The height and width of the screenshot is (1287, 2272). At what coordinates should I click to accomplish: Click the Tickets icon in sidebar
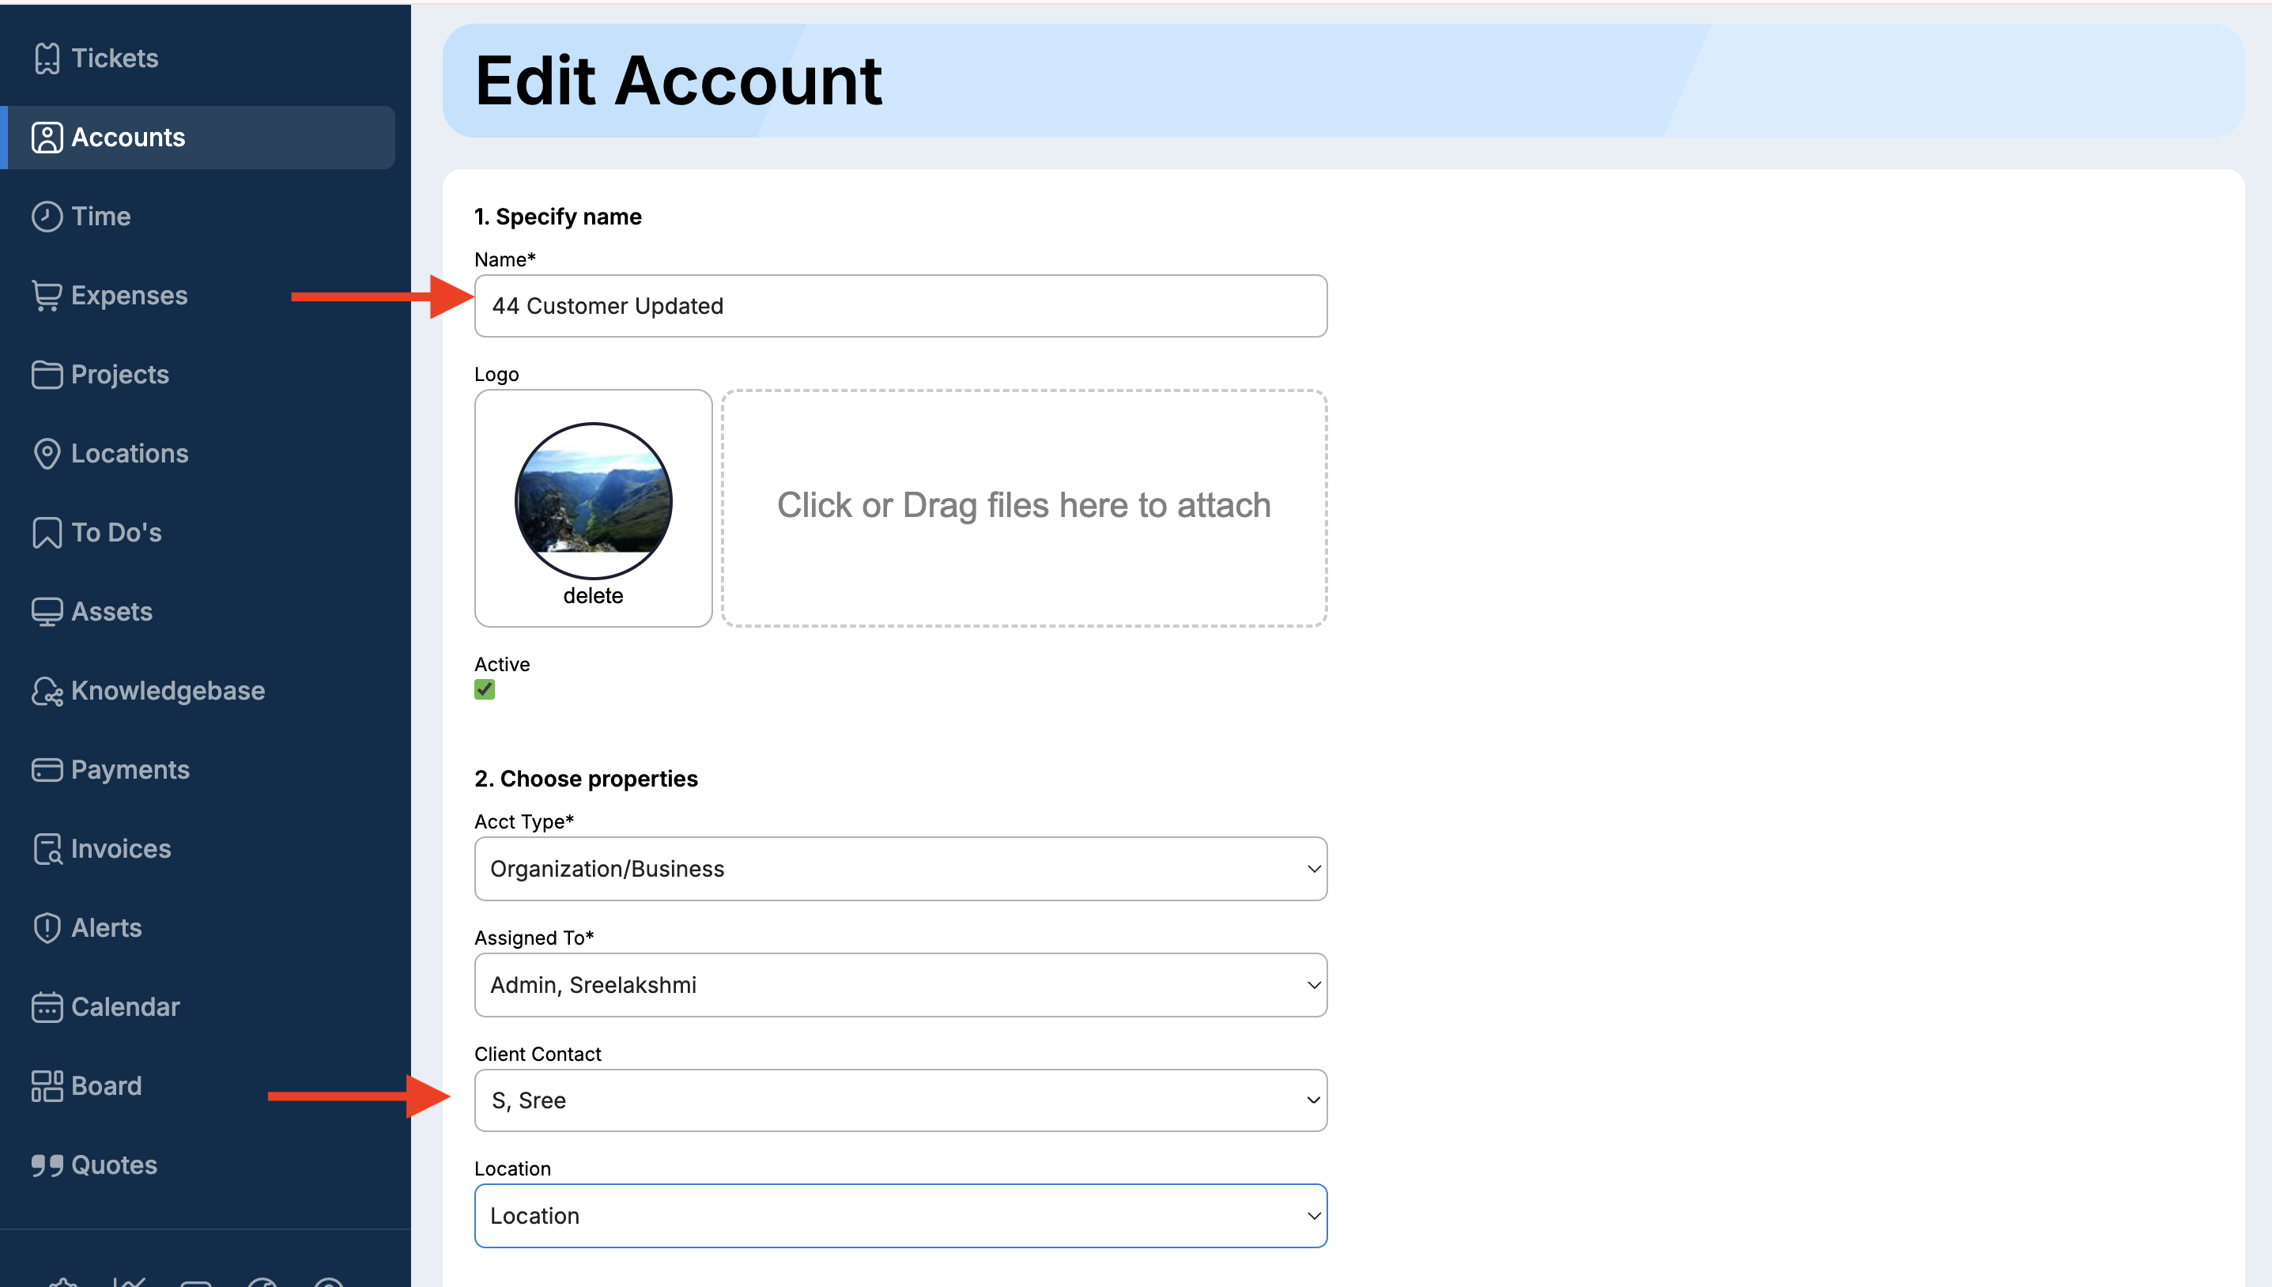(x=46, y=58)
